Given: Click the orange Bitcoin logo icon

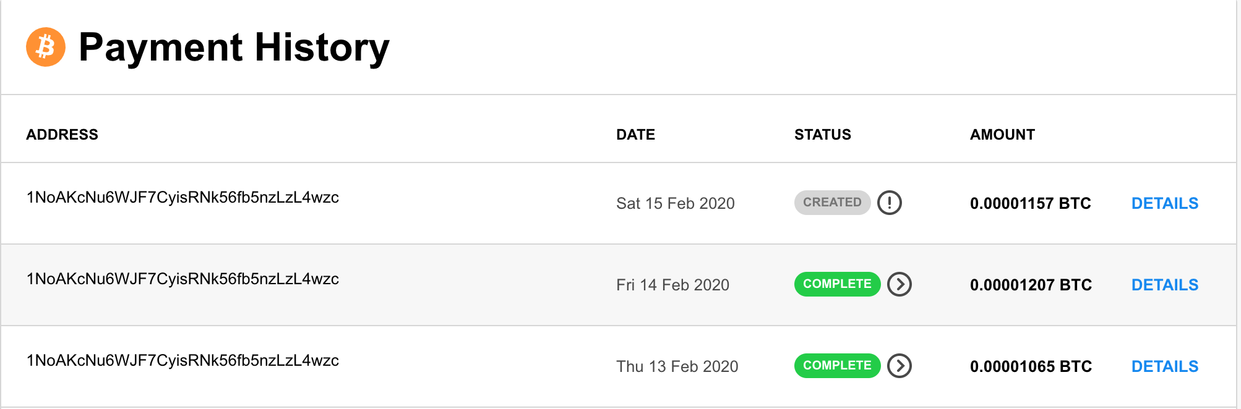Looking at the screenshot, I should pos(46,47).
